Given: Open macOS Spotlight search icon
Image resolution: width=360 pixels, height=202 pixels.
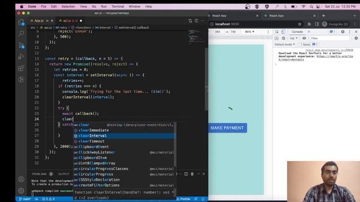Looking at the screenshot, I should coord(311,7).
